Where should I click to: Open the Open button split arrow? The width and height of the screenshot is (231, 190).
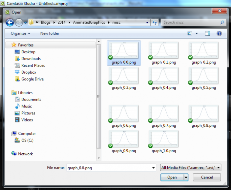pos(186,177)
